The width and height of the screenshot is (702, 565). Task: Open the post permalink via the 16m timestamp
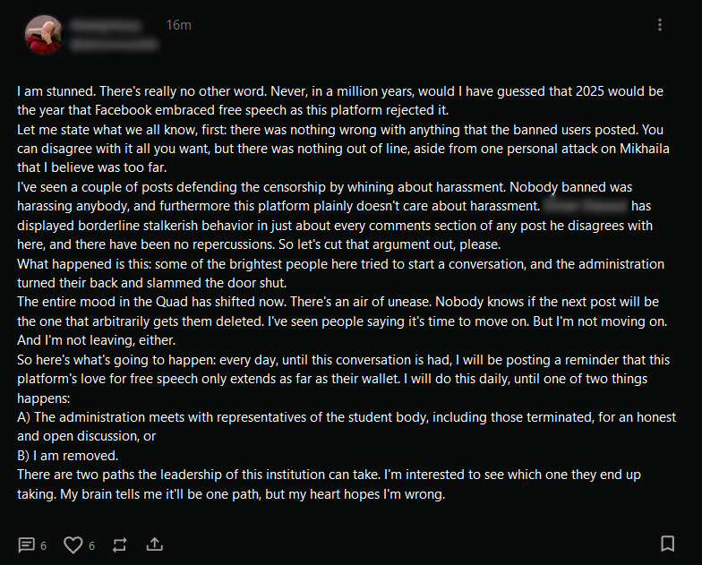179,25
